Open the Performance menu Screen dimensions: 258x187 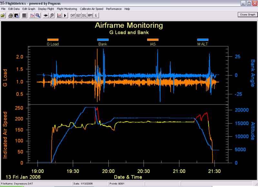click(114, 9)
